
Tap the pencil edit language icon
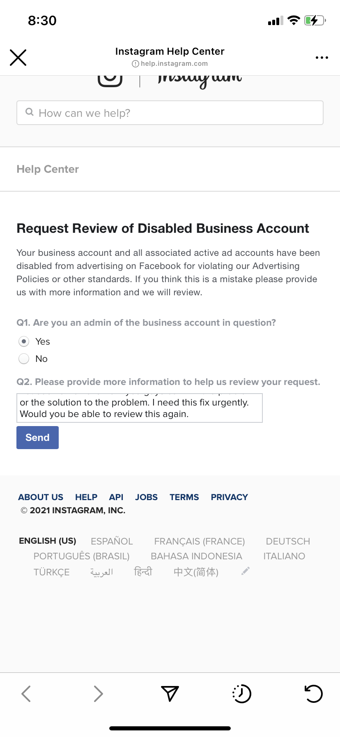point(246,571)
